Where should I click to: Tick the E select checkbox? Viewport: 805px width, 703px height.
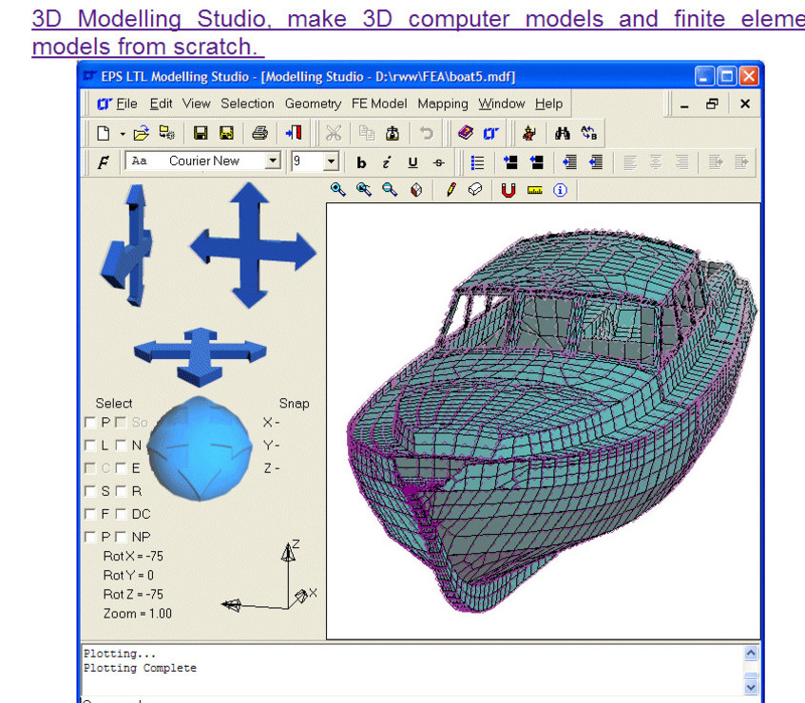pos(121,468)
